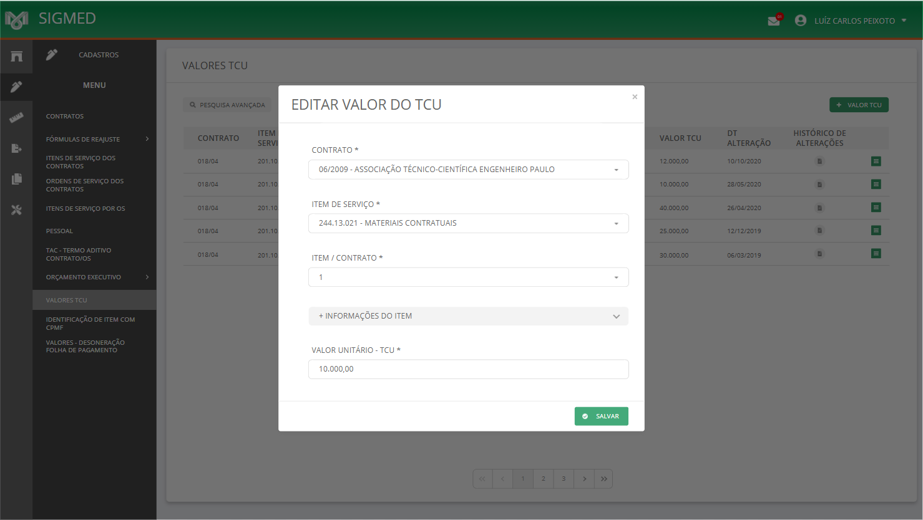
Task: Click the pencil icon next to CADASTROS
Action: point(52,55)
